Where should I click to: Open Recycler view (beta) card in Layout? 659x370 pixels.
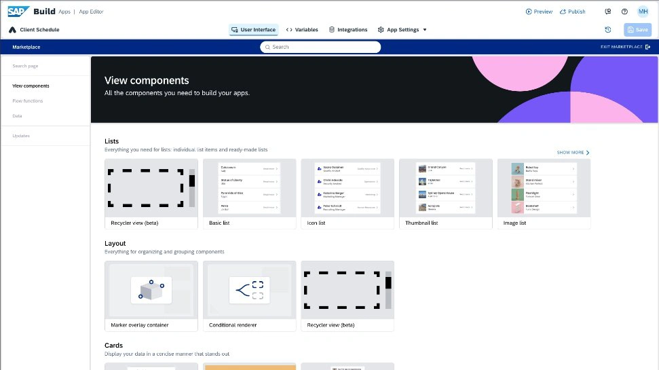pos(347,296)
